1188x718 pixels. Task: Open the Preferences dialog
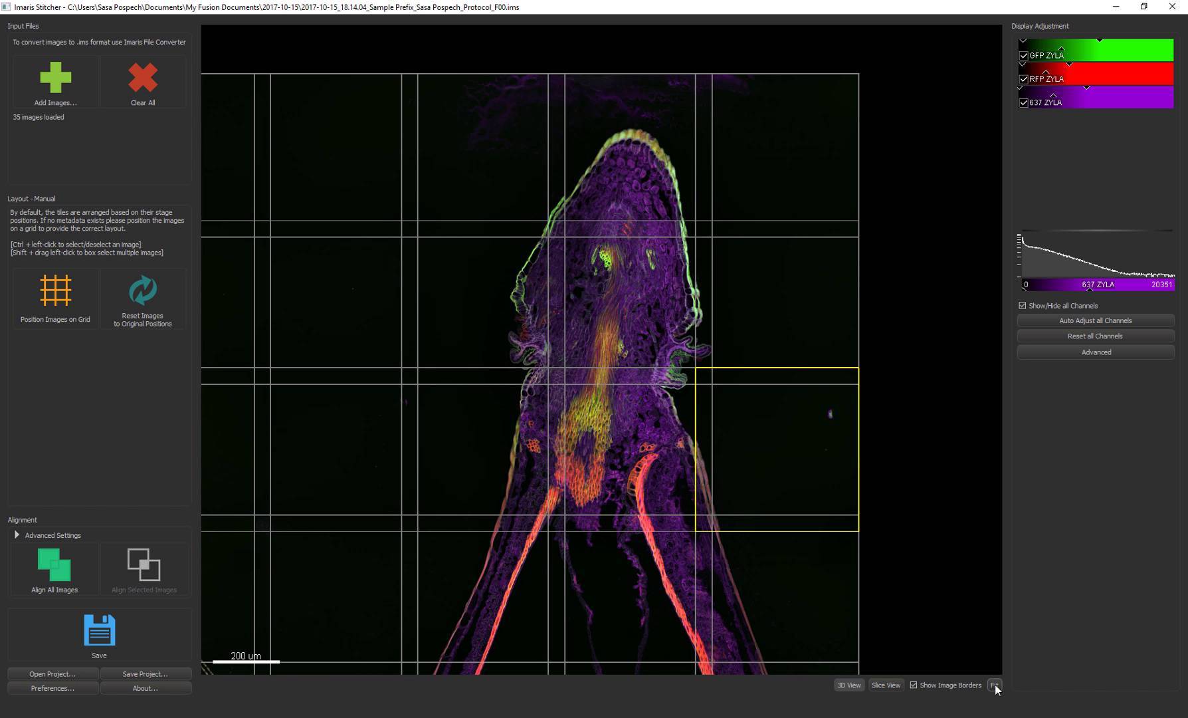[x=52, y=688]
